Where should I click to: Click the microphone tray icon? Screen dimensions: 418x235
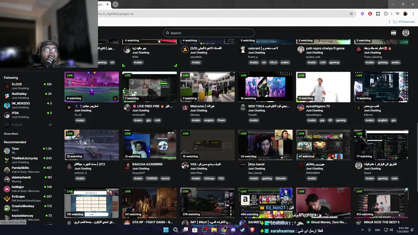tap(369, 230)
